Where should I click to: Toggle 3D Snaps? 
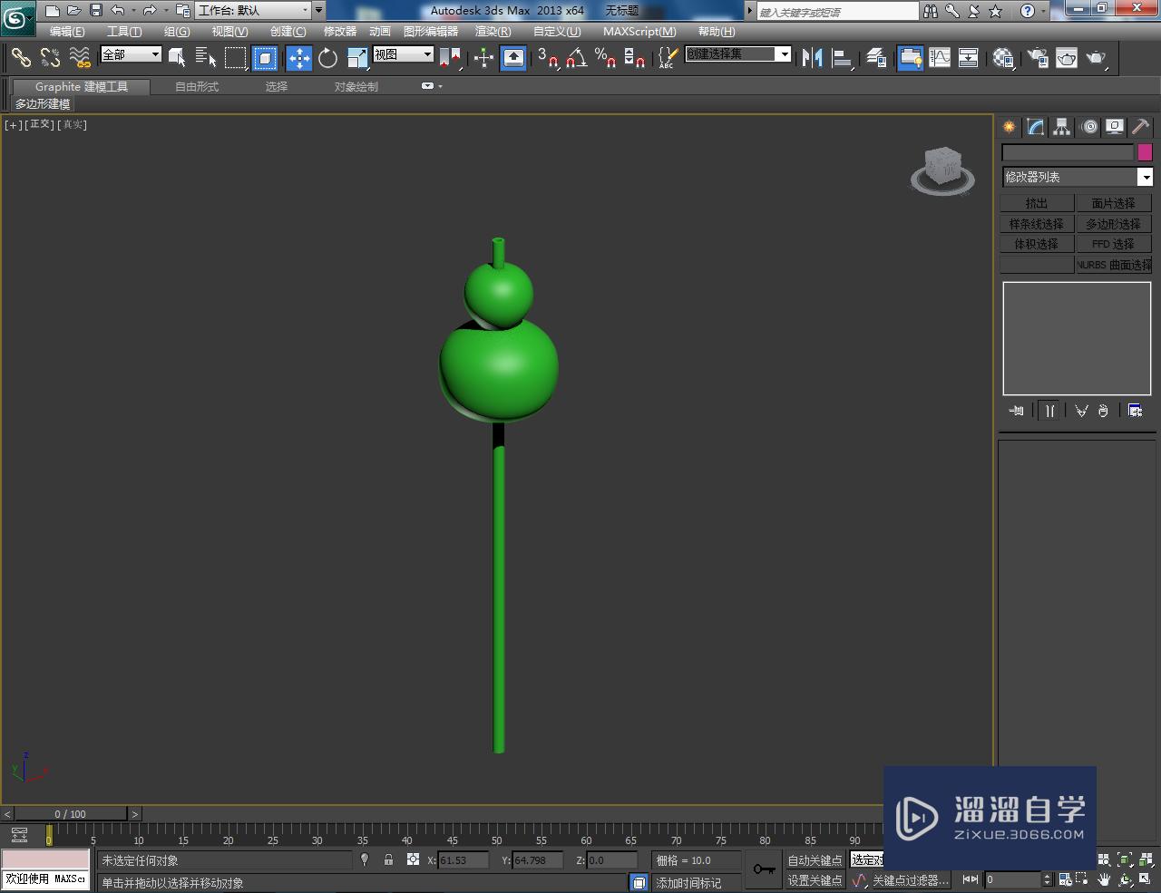pos(548,58)
